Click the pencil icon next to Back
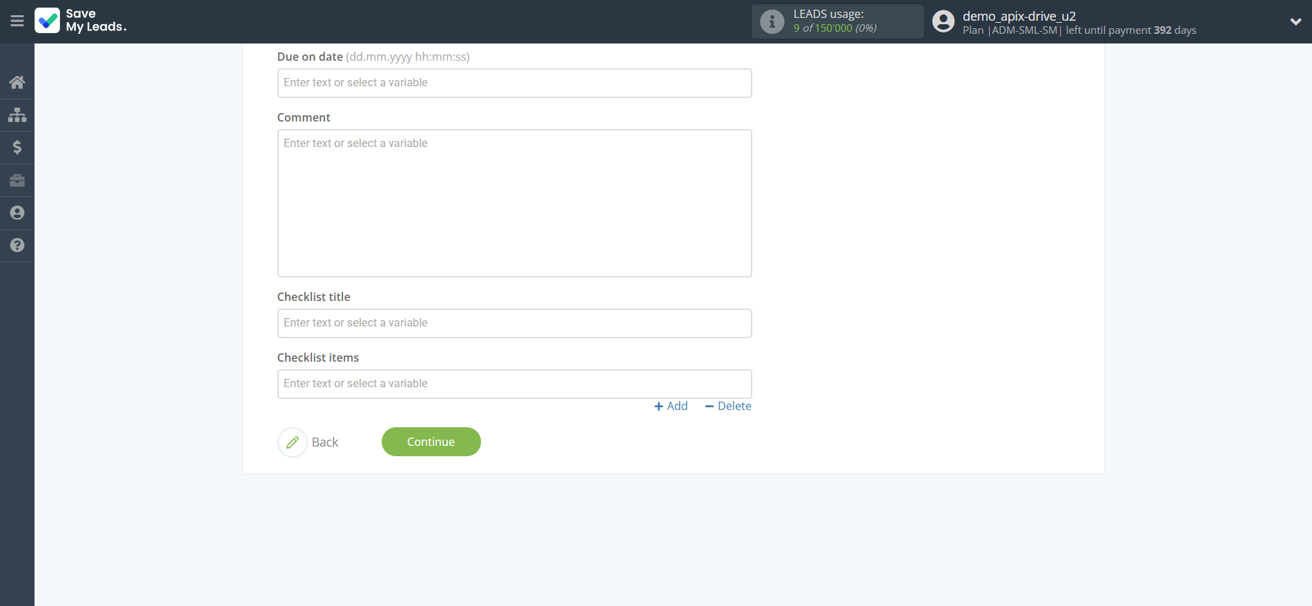This screenshot has height=606, width=1312. 293,442
